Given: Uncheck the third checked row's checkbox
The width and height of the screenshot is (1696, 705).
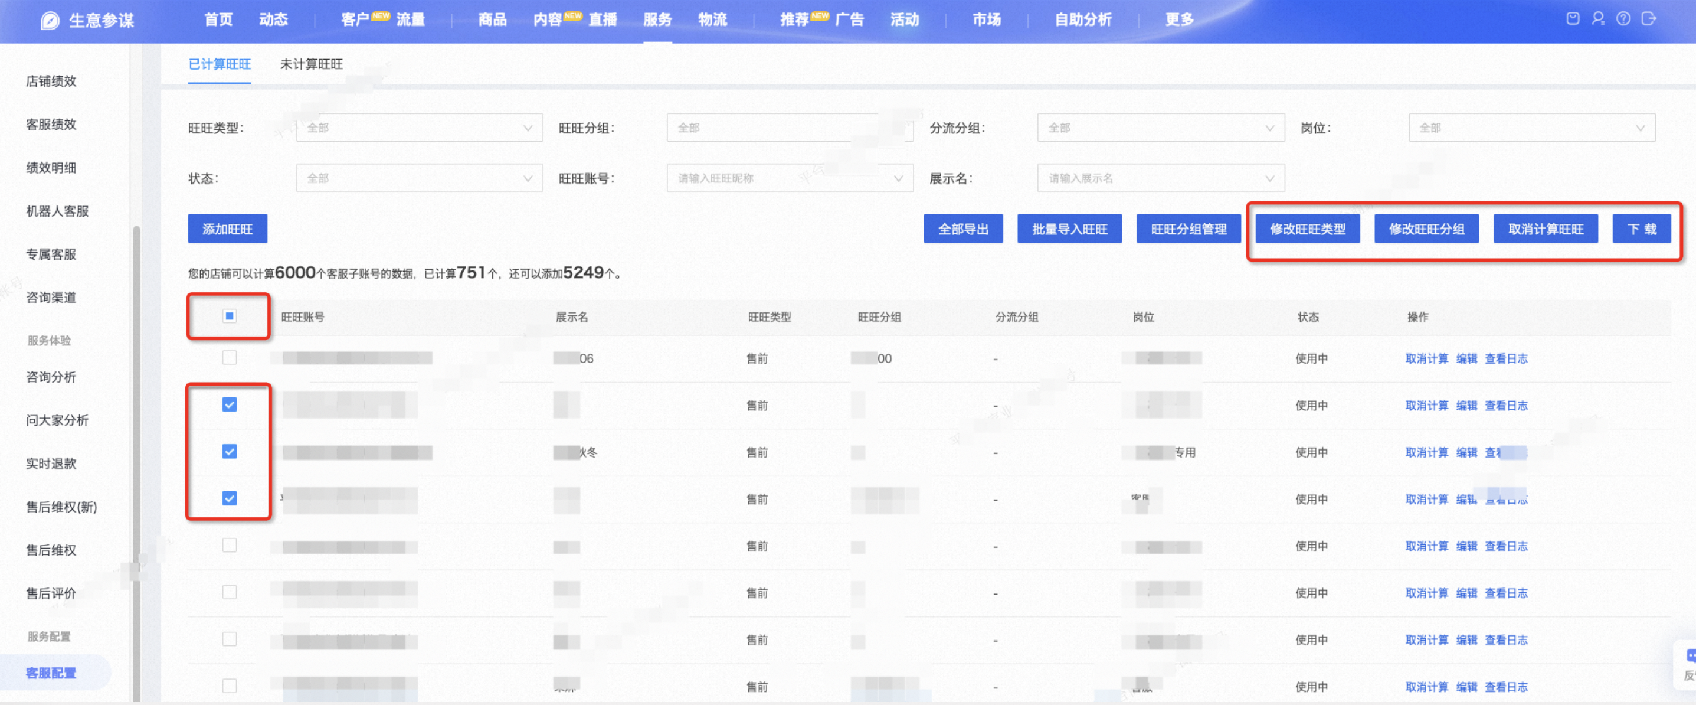Looking at the screenshot, I should click(229, 498).
